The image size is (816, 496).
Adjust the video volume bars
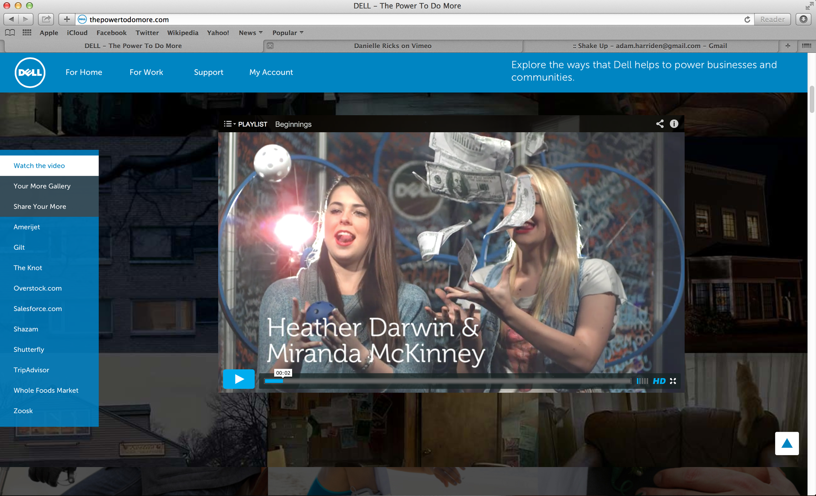coord(642,381)
